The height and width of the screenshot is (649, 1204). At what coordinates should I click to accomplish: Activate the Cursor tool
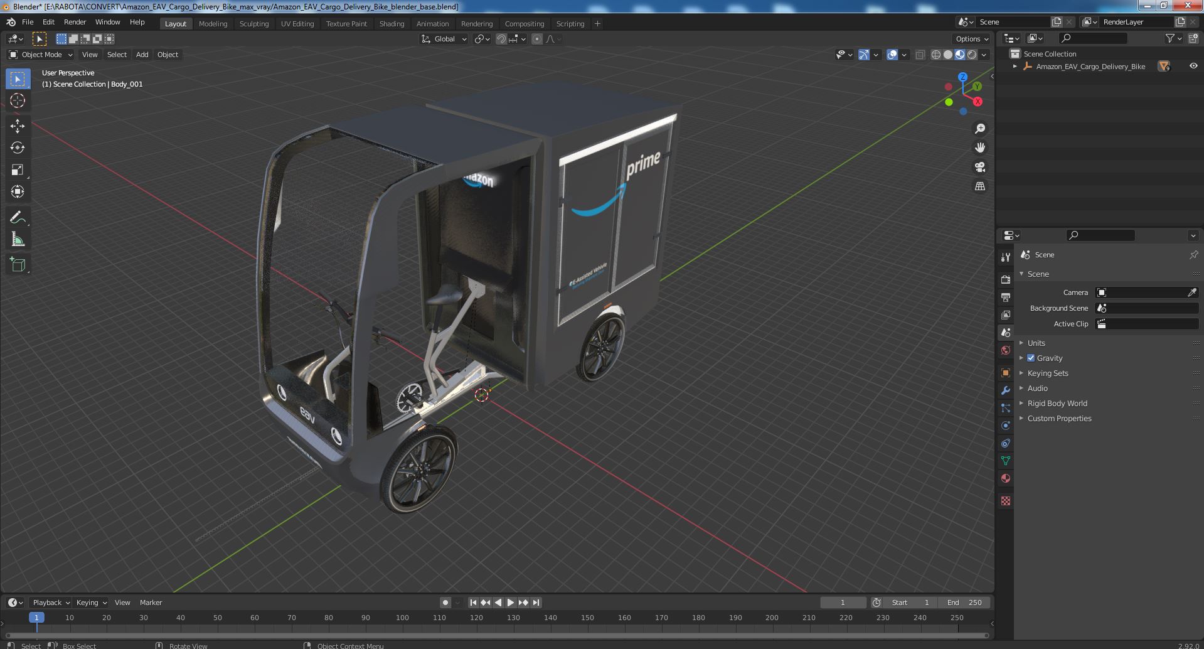pyautogui.click(x=18, y=100)
